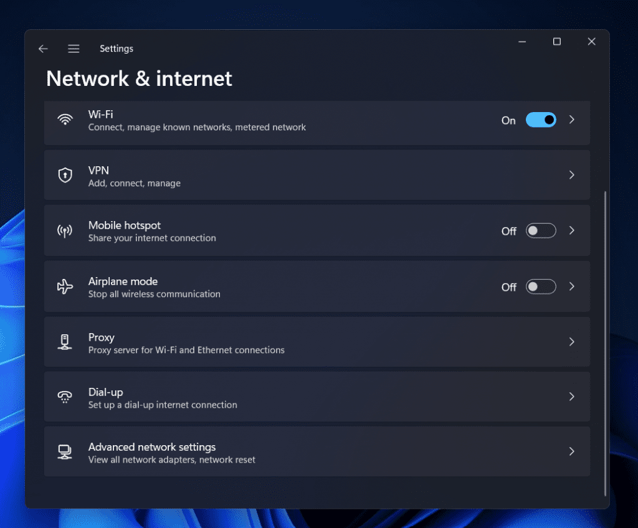Select the Airplane mode icon
Viewport: 638px width, 528px height.
(x=65, y=286)
